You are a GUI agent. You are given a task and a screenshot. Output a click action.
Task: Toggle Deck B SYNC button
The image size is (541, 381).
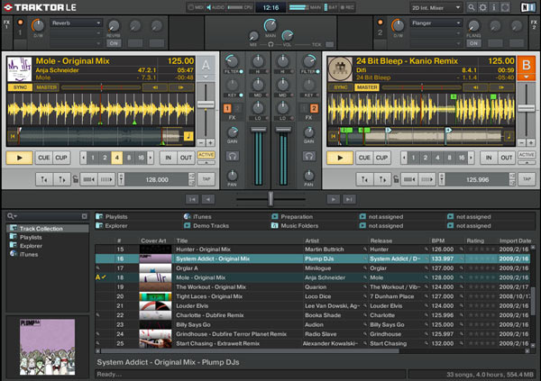click(x=341, y=87)
